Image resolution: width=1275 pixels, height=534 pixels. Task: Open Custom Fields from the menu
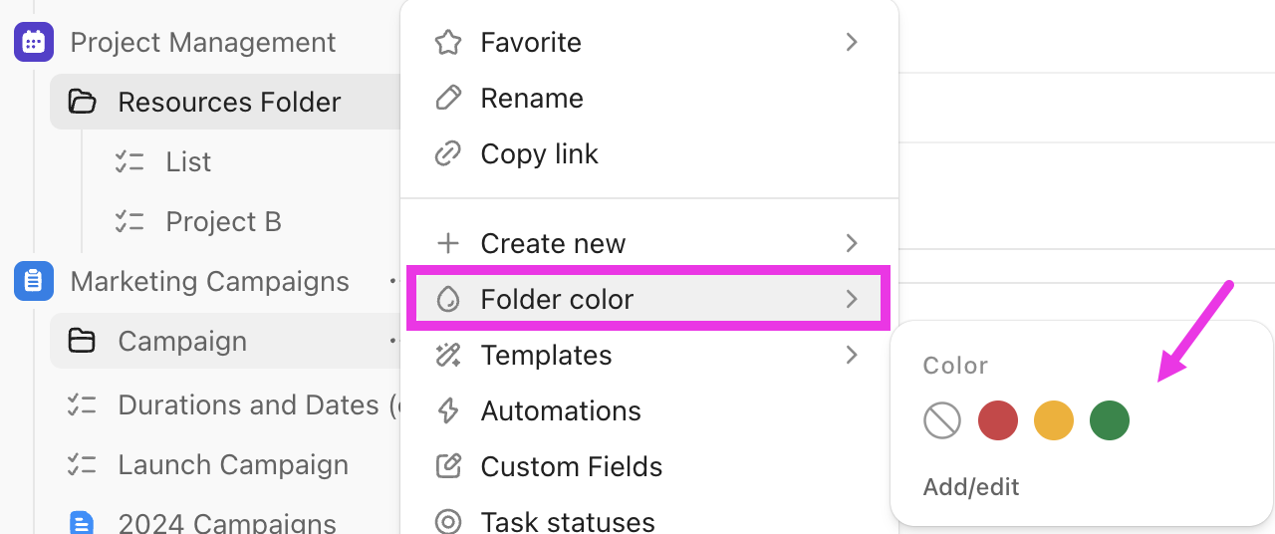pos(571,466)
